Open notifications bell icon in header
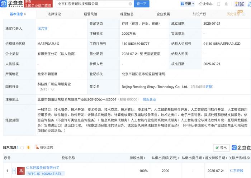Viewport: 251px width, 178px height. pyautogui.click(x=226, y=4)
